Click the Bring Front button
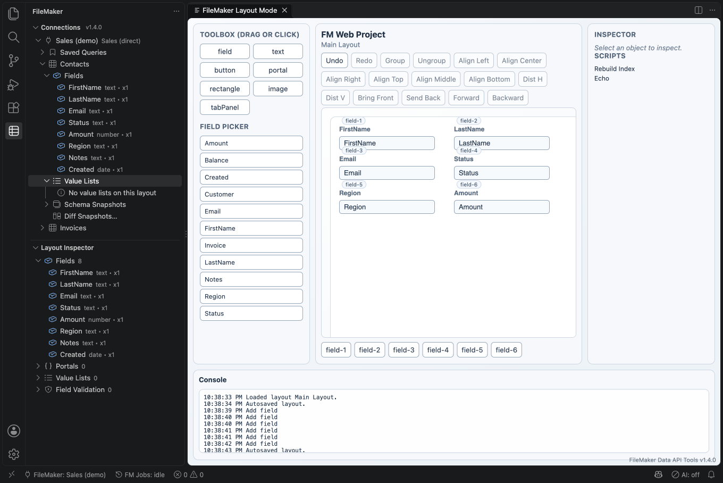 (x=376, y=97)
